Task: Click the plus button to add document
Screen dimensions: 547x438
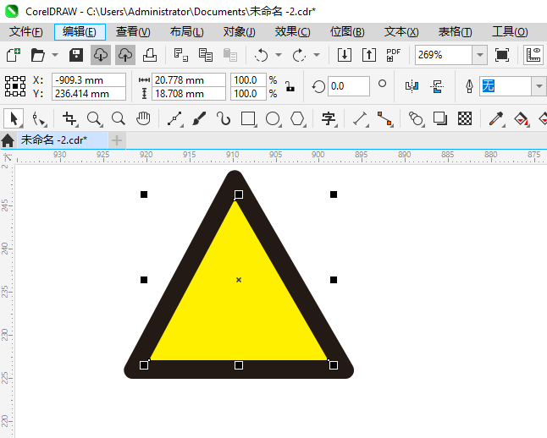Action: pos(117,140)
